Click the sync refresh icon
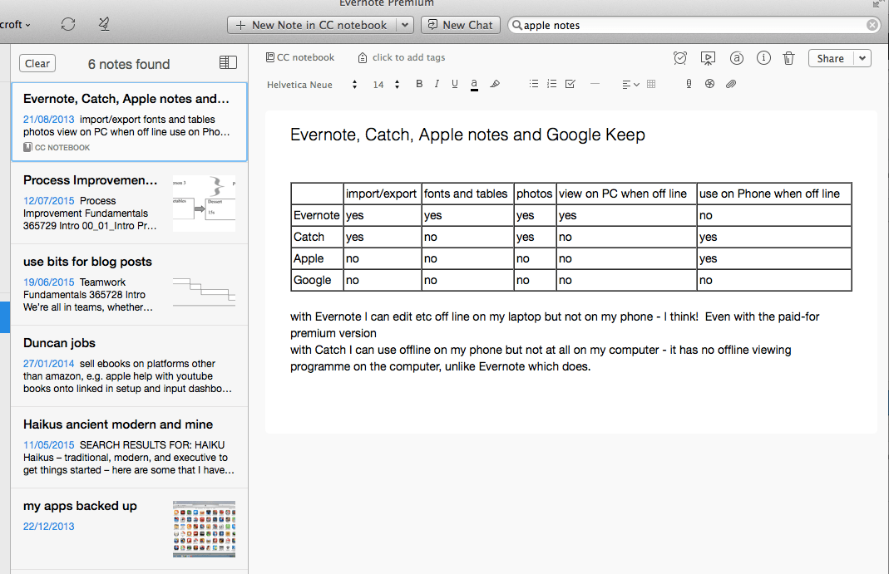889x574 pixels. pyautogui.click(x=68, y=25)
